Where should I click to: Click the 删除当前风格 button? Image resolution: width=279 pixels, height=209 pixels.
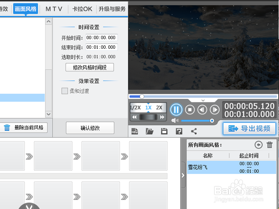pos(23,127)
